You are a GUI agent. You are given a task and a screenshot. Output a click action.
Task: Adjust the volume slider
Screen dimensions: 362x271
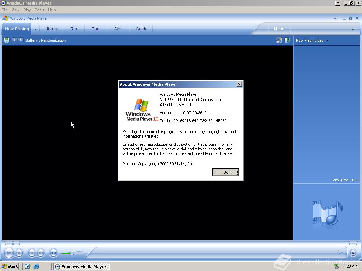click(72, 253)
